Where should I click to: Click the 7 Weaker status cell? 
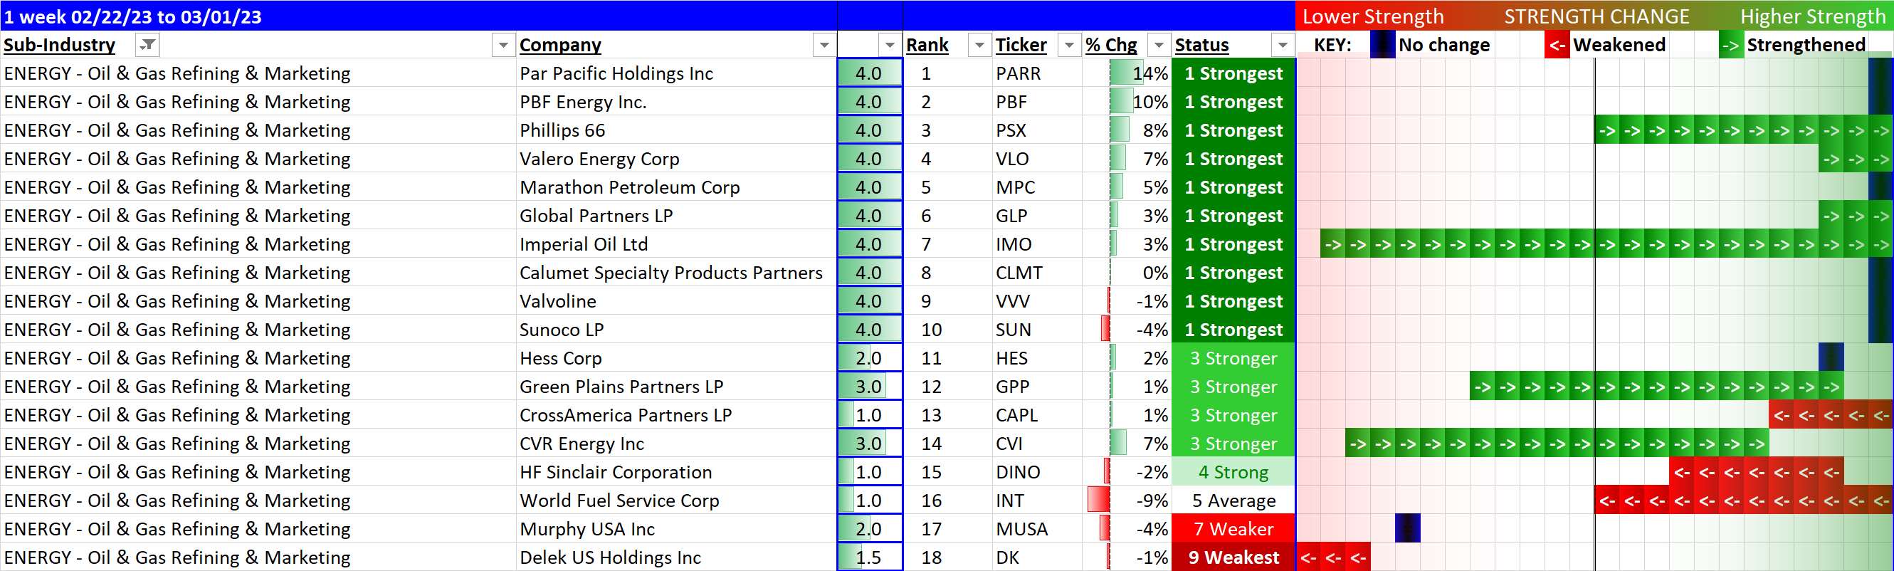[1233, 528]
